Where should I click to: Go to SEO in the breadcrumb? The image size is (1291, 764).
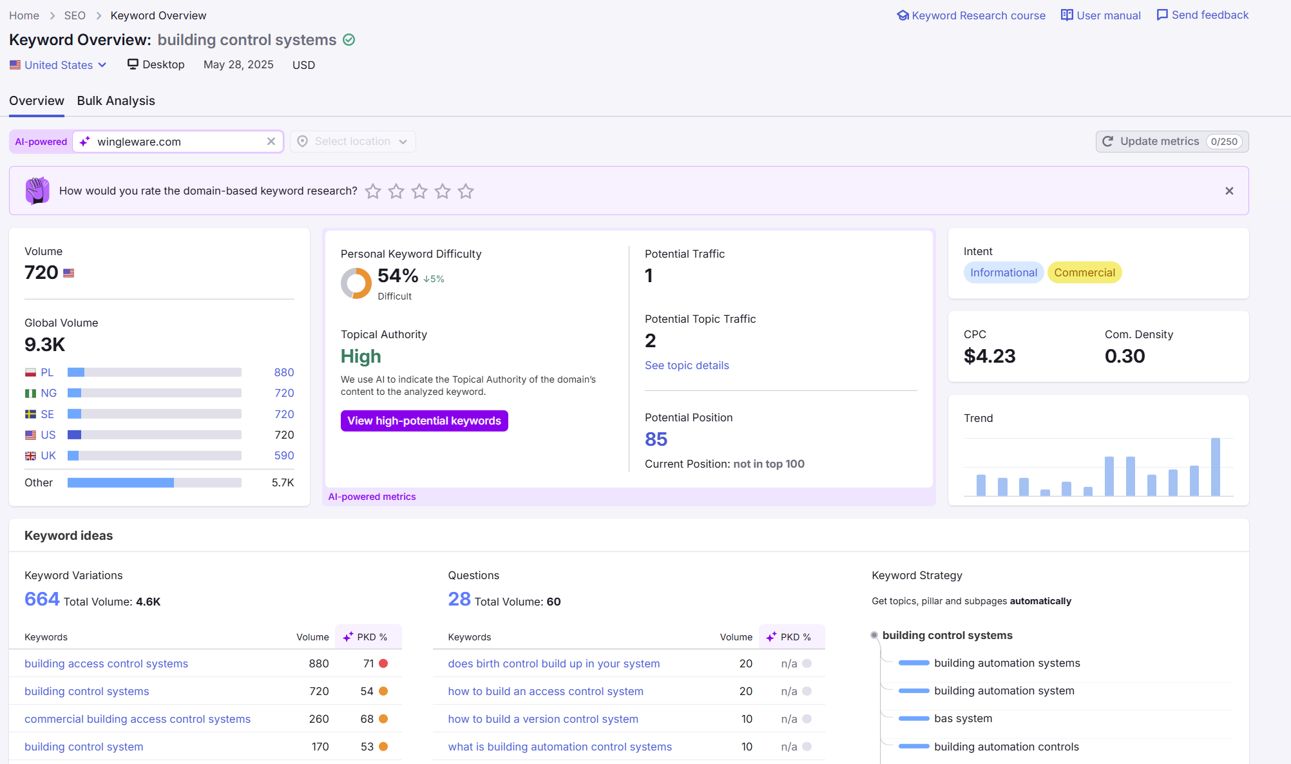pyautogui.click(x=75, y=15)
